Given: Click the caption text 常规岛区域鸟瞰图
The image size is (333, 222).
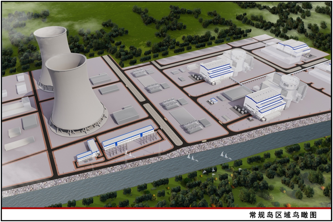Looking at the screenshot, I should pos(283,215).
